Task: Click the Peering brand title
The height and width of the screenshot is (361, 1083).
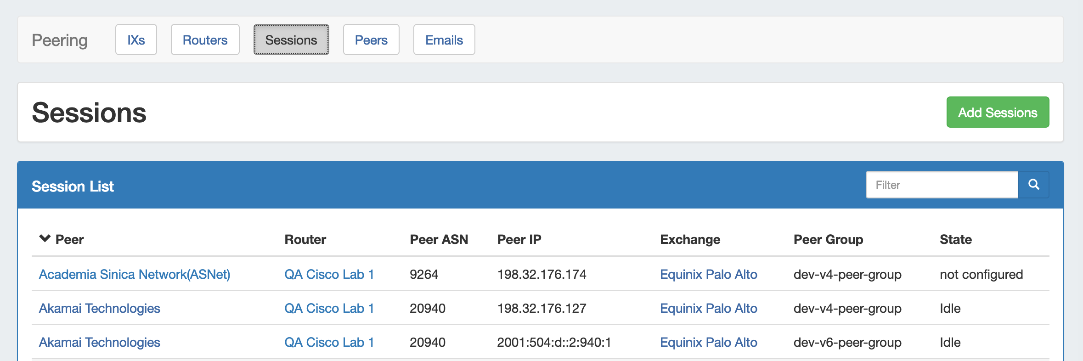Action: pos(60,40)
